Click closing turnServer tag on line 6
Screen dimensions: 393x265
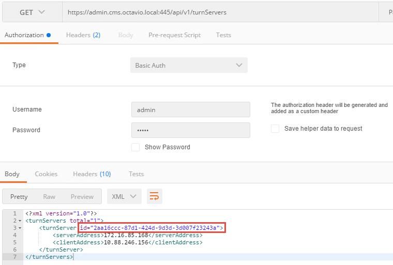61,250
